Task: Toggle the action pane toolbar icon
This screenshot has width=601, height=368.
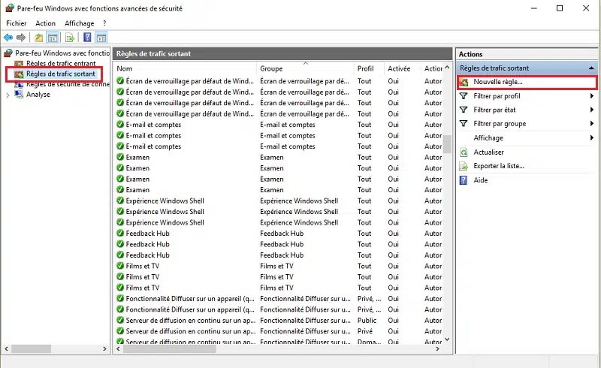Action: tap(101, 38)
